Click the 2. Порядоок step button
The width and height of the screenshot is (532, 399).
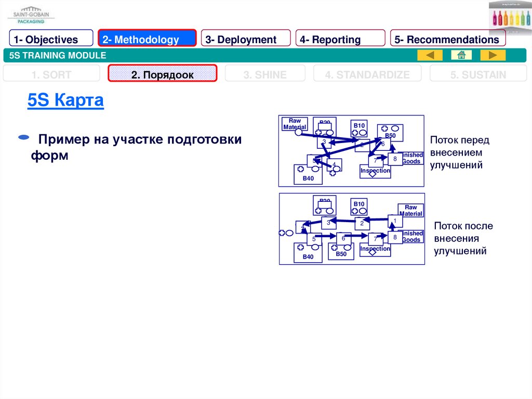pos(162,75)
